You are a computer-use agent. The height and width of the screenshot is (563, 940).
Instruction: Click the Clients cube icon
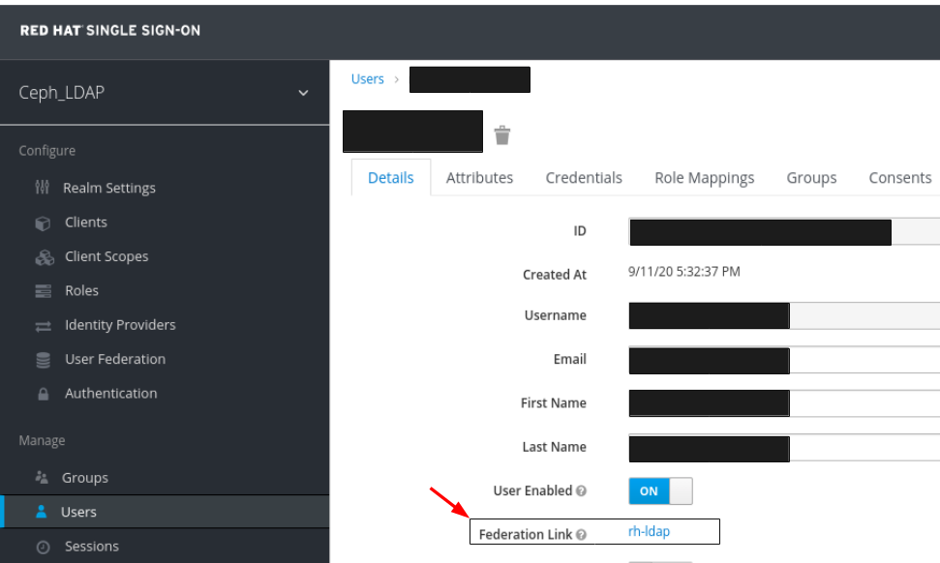tap(42, 222)
